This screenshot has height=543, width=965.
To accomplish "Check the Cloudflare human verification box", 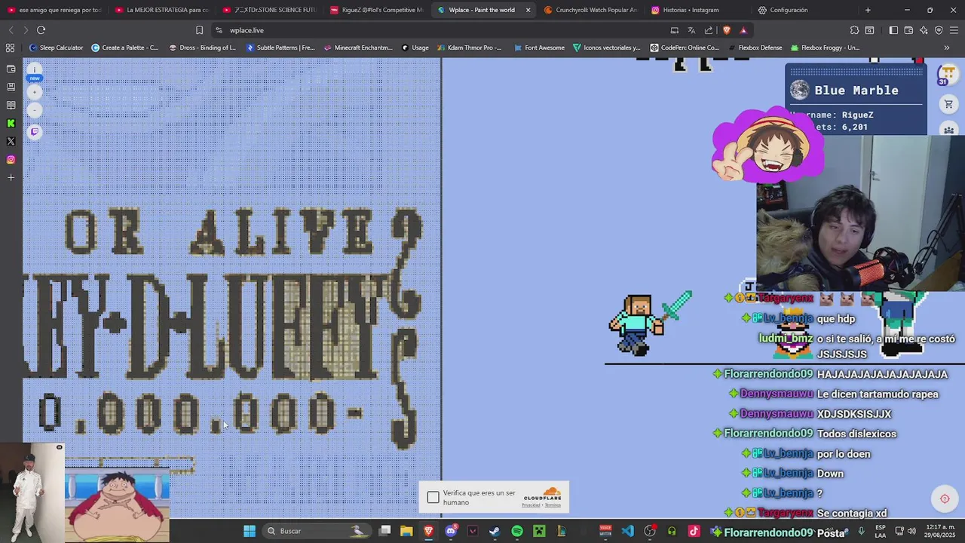I will click(433, 497).
